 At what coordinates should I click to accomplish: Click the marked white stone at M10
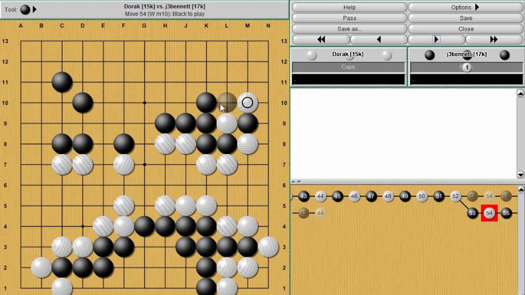click(247, 102)
